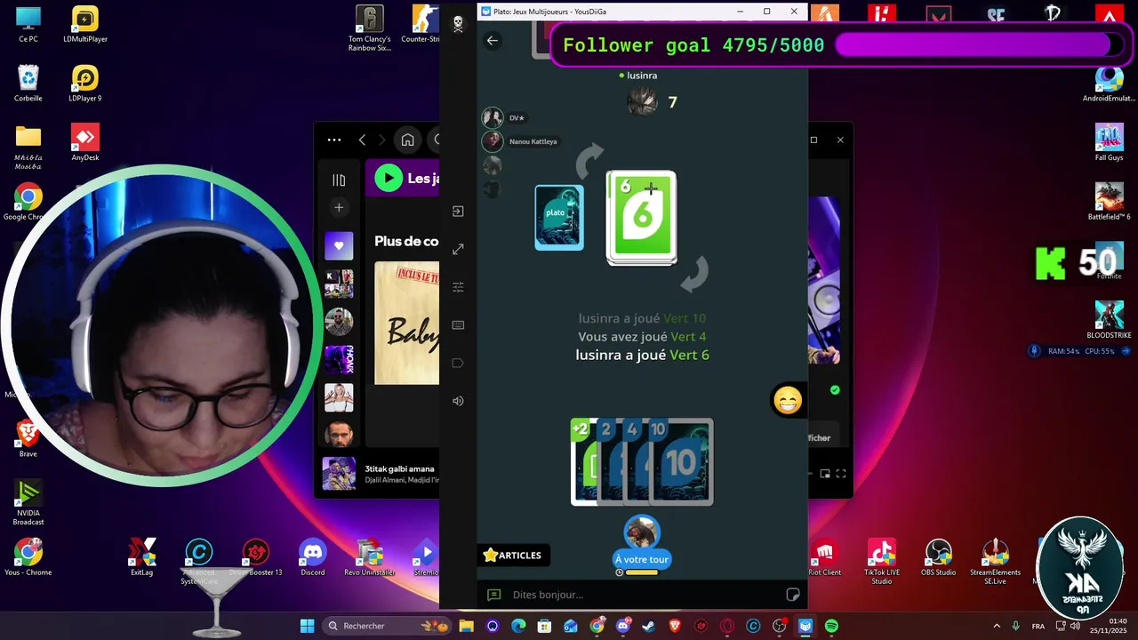Go back using the Plato arrow button

(x=492, y=40)
